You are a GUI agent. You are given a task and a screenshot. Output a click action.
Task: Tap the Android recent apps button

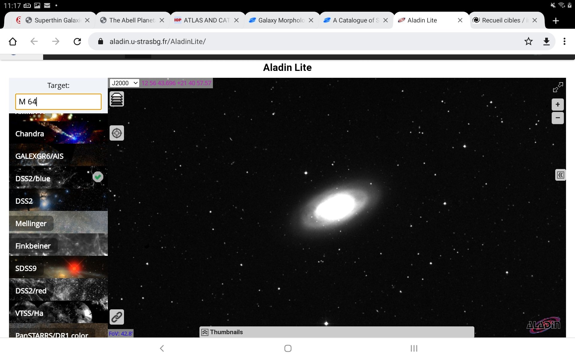click(414, 348)
